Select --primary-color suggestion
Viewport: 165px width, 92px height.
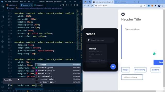coord(58,82)
